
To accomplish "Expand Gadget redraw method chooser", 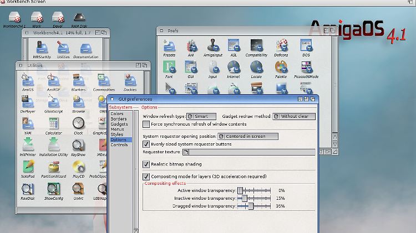I will coord(295,116).
